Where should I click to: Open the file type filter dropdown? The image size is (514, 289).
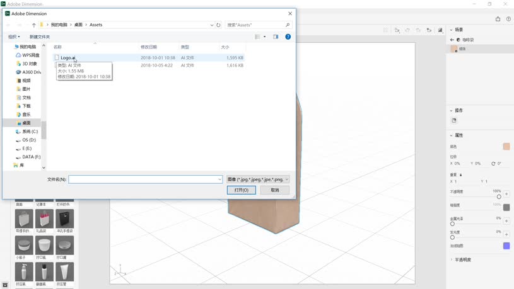(258, 179)
